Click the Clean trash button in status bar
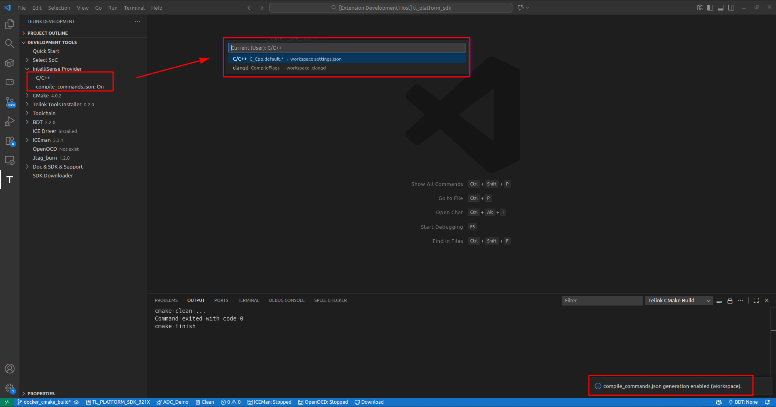The image size is (776, 407). [x=205, y=402]
